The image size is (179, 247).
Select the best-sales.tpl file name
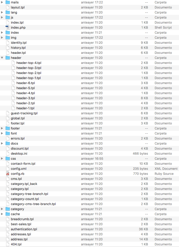pyautogui.click(x=21, y=224)
